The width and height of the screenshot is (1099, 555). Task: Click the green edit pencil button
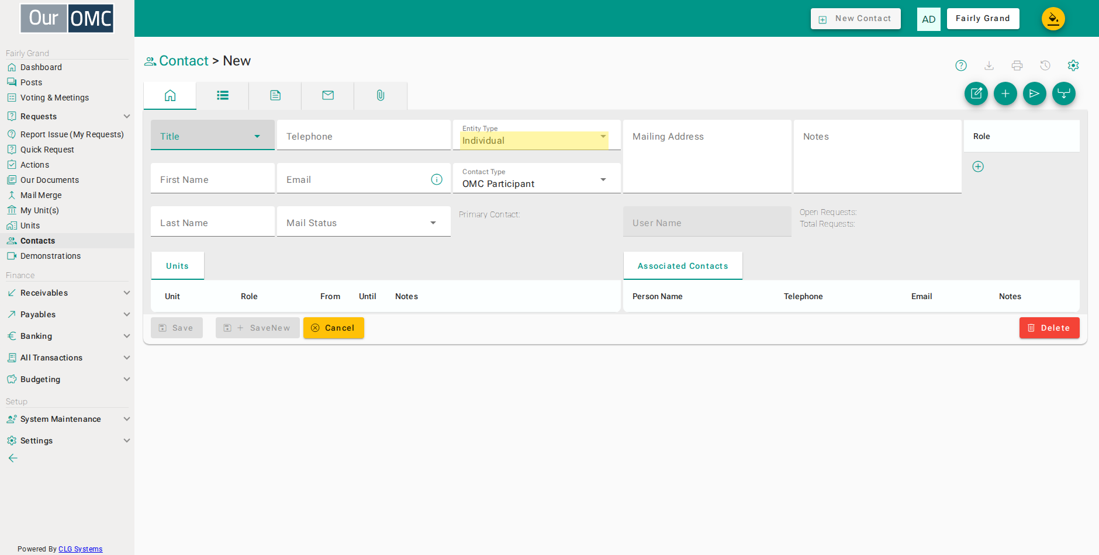pos(976,93)
